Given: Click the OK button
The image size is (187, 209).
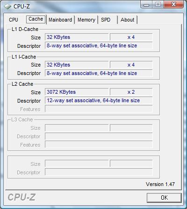Looking at the screenshot, I should click(x=164, y=198).
